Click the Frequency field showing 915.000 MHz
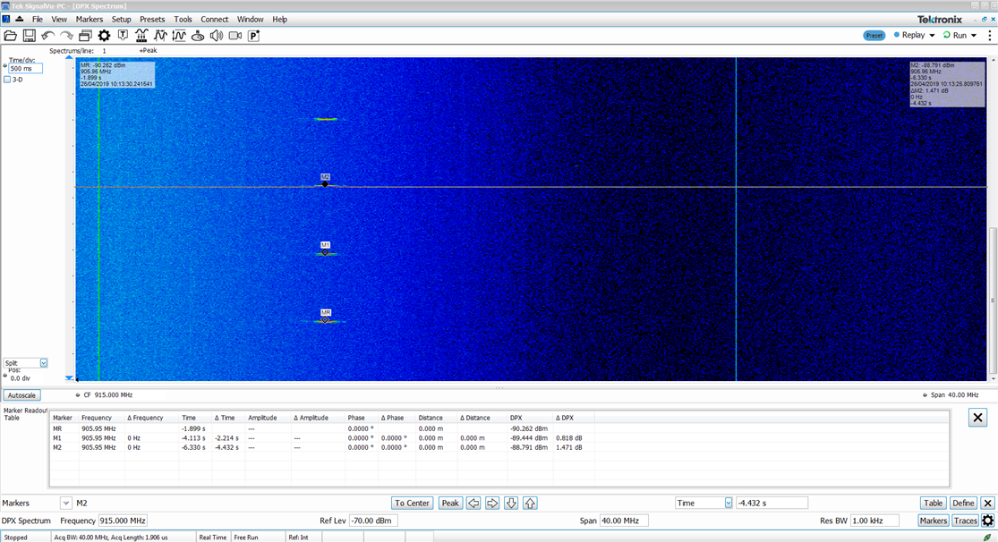Image resolution: width=998 pixels, height=542 pixels. coord(124,521)
